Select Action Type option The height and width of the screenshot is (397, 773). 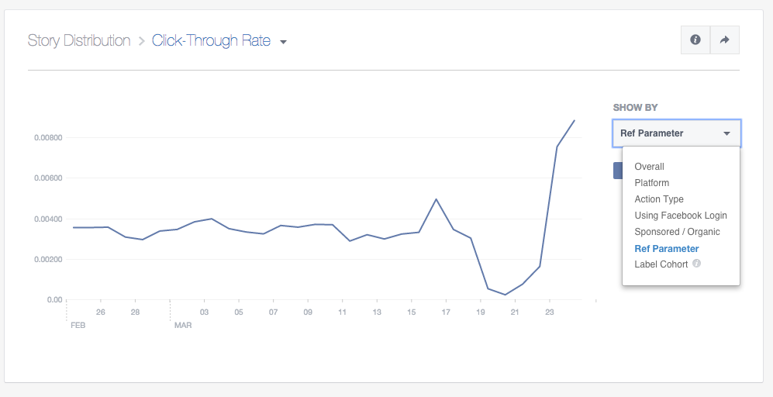click(x=659, y=199)
